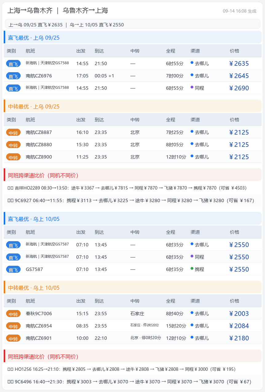
Task: Click the green 携程 dot in the GS7587 row
Action: [192, 269]
